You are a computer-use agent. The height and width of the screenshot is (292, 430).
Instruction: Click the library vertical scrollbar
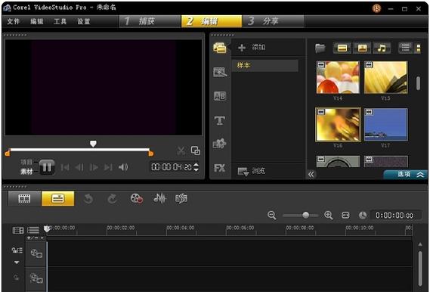[418, 83]
